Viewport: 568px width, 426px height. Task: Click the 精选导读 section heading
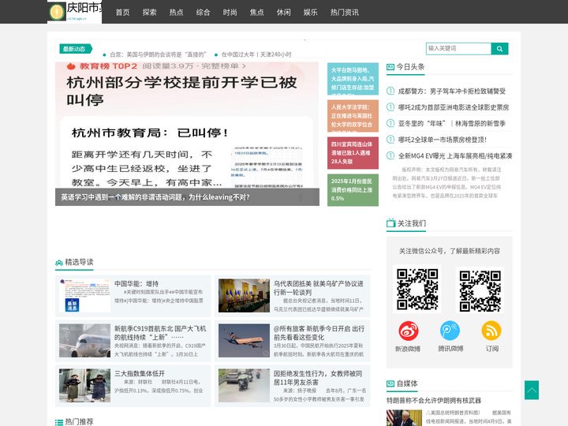pos(80,262)
